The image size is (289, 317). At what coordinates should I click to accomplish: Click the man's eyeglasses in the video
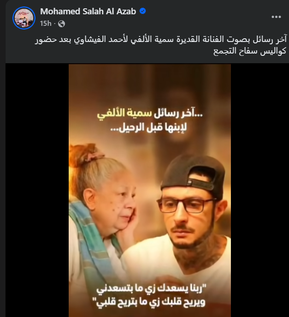pos(185,205)
